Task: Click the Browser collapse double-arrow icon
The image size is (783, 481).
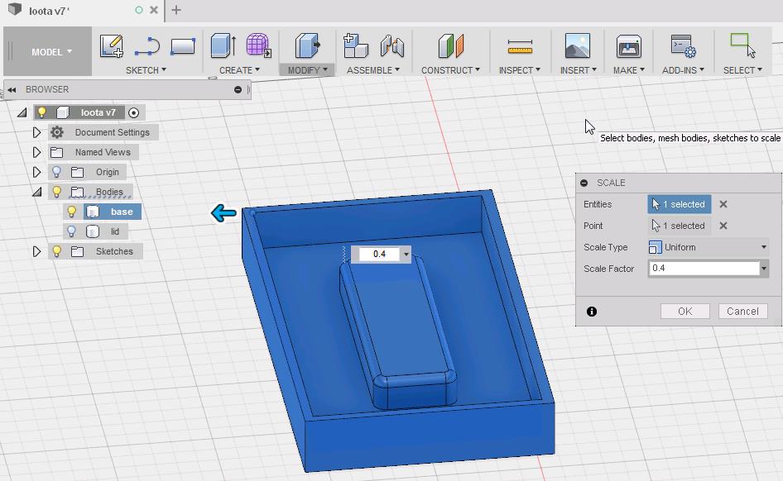Action: pyautogui.click(x=12, y=90)
